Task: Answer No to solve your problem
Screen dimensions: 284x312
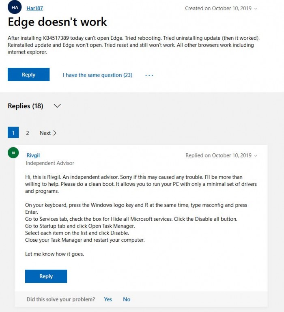Action: point(127,299)
